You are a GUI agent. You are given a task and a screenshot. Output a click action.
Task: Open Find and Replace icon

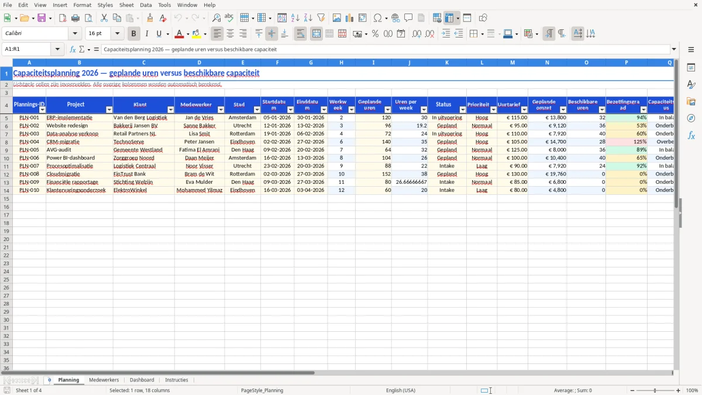pyautogui.click(x=216, y=18)
